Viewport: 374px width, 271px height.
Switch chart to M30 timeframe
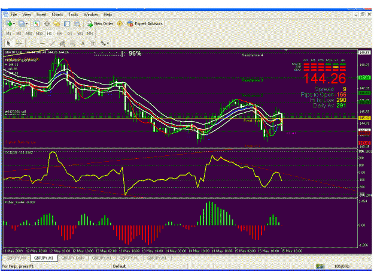coord(39,34)
